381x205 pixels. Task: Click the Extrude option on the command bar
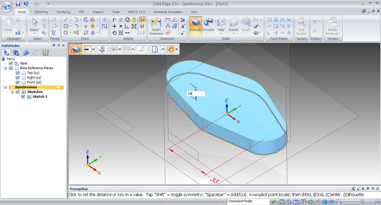(76, 49)
